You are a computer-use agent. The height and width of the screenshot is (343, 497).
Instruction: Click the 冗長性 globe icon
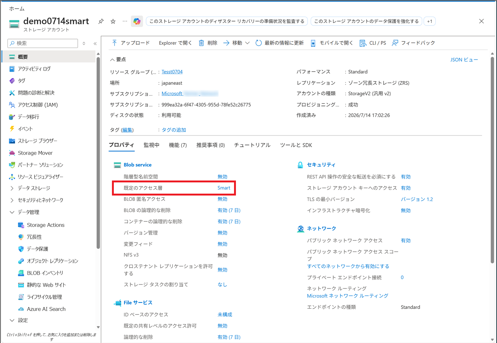coord(21,237)
